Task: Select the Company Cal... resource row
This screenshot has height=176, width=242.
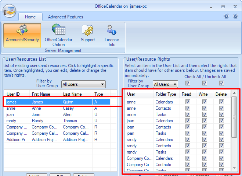Action: coord(58,133)
